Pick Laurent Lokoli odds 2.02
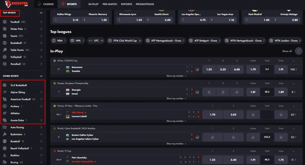 coord(233,115)
